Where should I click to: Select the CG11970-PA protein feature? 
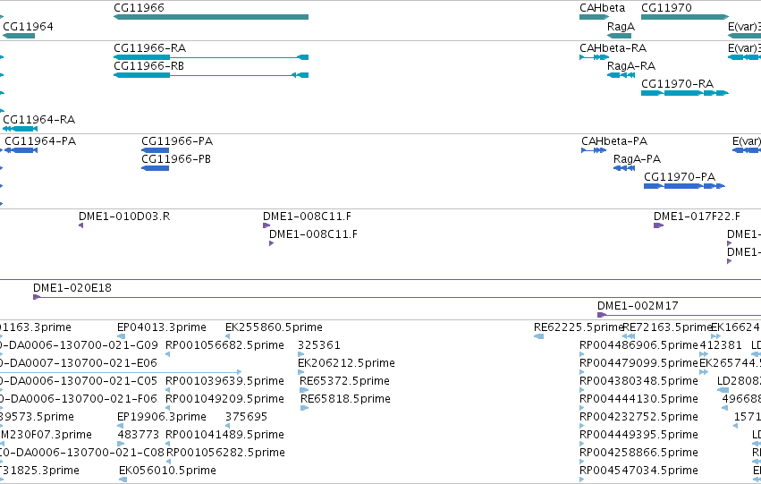pyautogui.click(x=684, y=186)
